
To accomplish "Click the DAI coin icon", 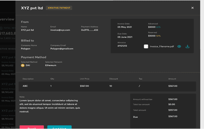I will [23, 65].
